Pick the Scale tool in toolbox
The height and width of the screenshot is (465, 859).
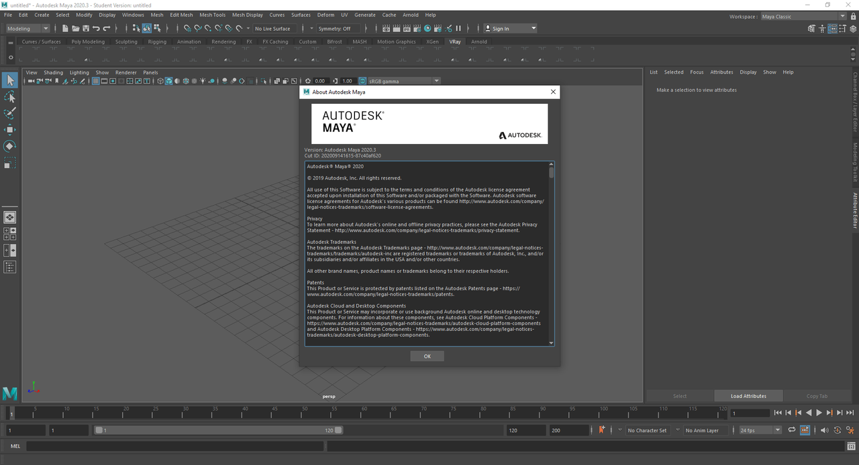coord(10,162)
